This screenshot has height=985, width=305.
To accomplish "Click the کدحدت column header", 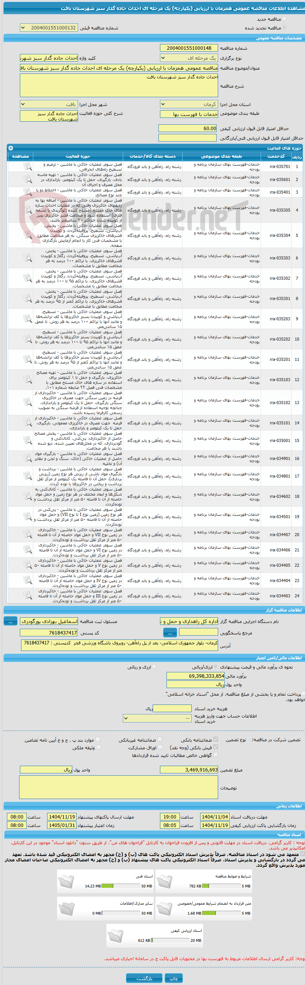I will [x=276, y=157].
